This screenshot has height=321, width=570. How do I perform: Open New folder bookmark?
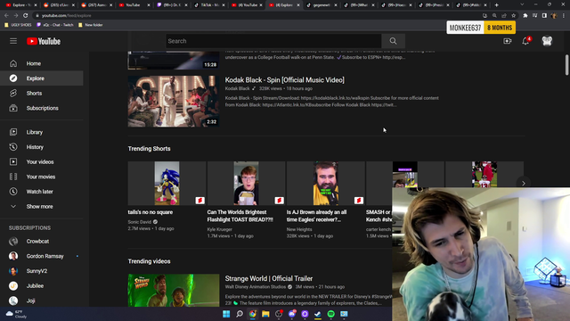click(x=91, y=25)
